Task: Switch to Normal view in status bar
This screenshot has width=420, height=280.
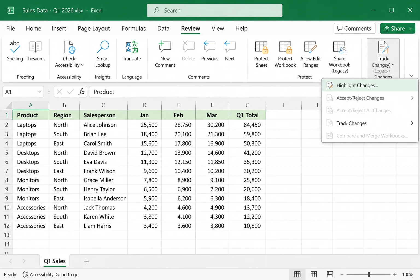Action: [x=297, y=274]
